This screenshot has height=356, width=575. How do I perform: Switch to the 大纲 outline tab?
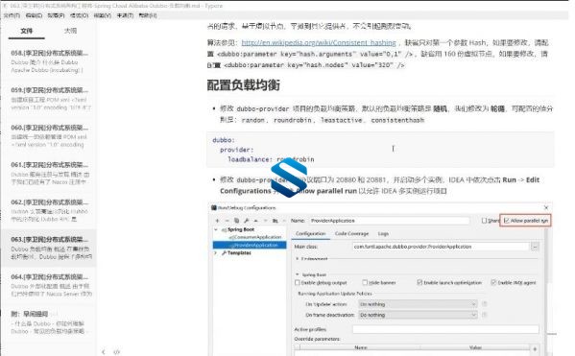click(x=70, y=31)
